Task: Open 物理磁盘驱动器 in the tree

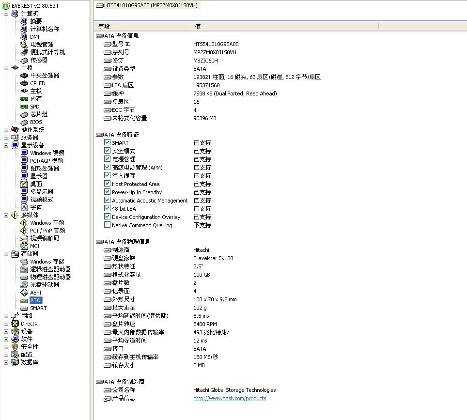Action: coord(50,277)
